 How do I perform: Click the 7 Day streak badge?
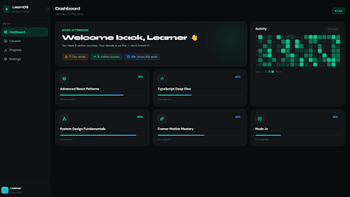(x=75, y=57)
